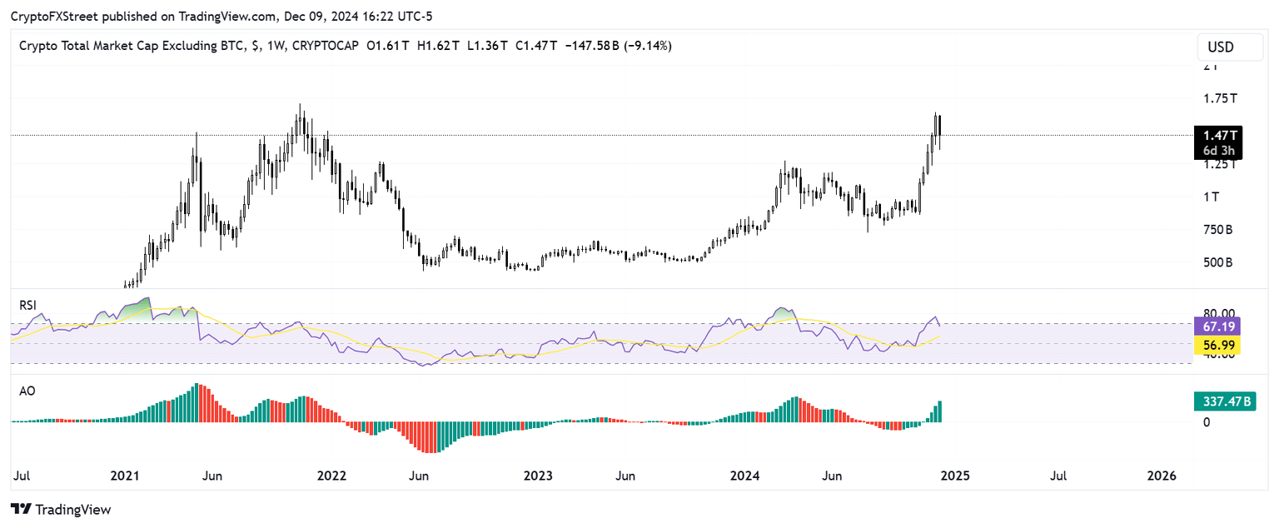The image size is (1279, 528).
Task: Click the 6d 3h countdown label
Action: click(1217, 151)
